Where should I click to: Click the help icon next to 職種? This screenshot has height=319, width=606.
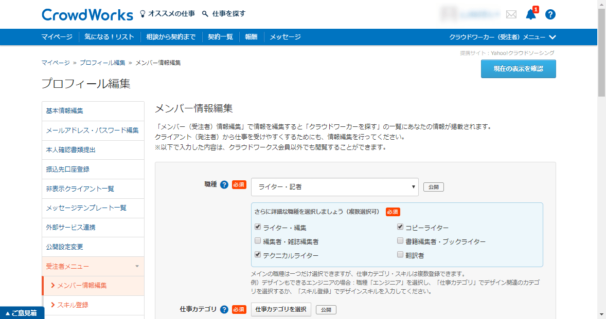224,185
